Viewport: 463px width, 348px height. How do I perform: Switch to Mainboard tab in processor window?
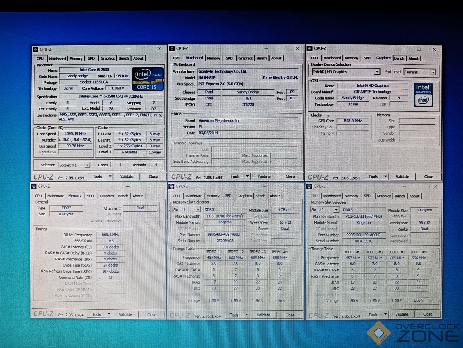[57, 59]
